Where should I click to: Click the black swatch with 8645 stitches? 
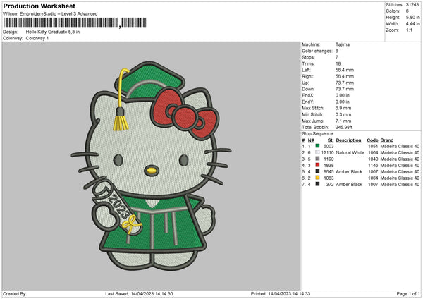click(x=318, y=171)
